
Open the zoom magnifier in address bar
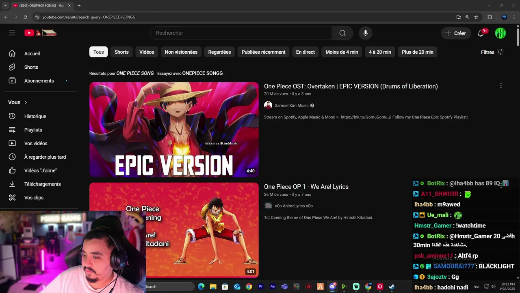(x=467, y=17)
